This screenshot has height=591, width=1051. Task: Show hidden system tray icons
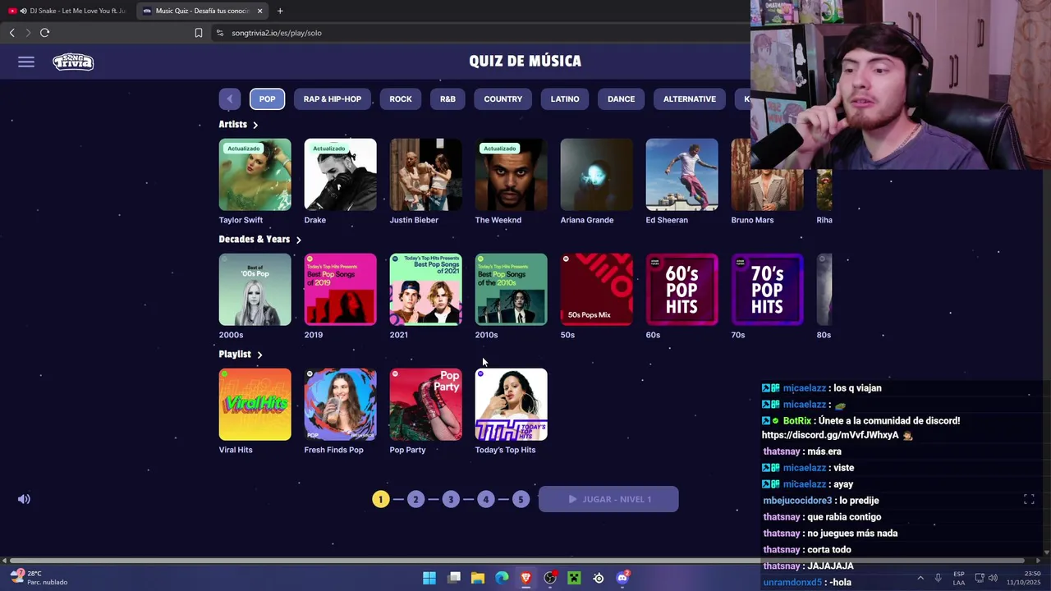(920, 578)
